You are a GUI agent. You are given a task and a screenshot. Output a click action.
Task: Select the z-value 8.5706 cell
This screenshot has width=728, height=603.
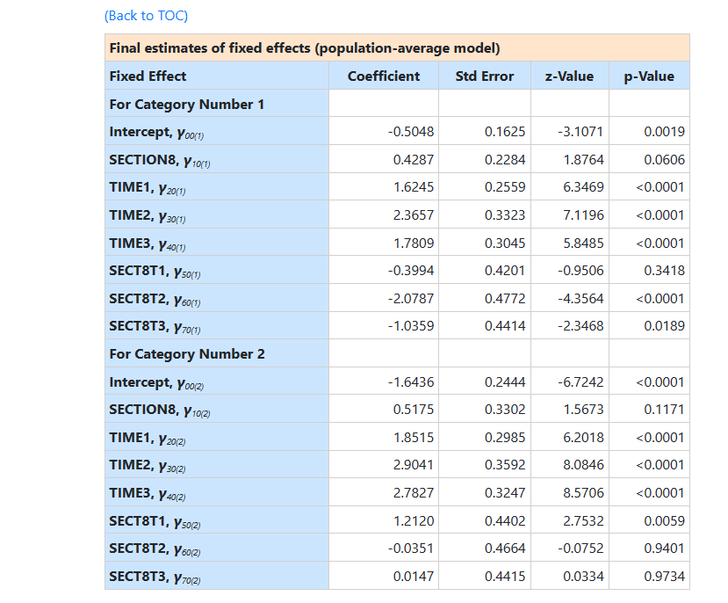point(583,493)
